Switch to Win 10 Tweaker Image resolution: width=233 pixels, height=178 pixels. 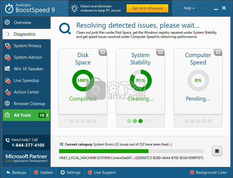pos(27,69)
